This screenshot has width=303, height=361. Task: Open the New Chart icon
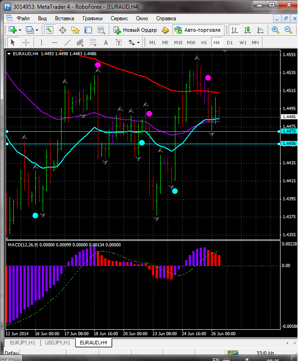point(12,30)
